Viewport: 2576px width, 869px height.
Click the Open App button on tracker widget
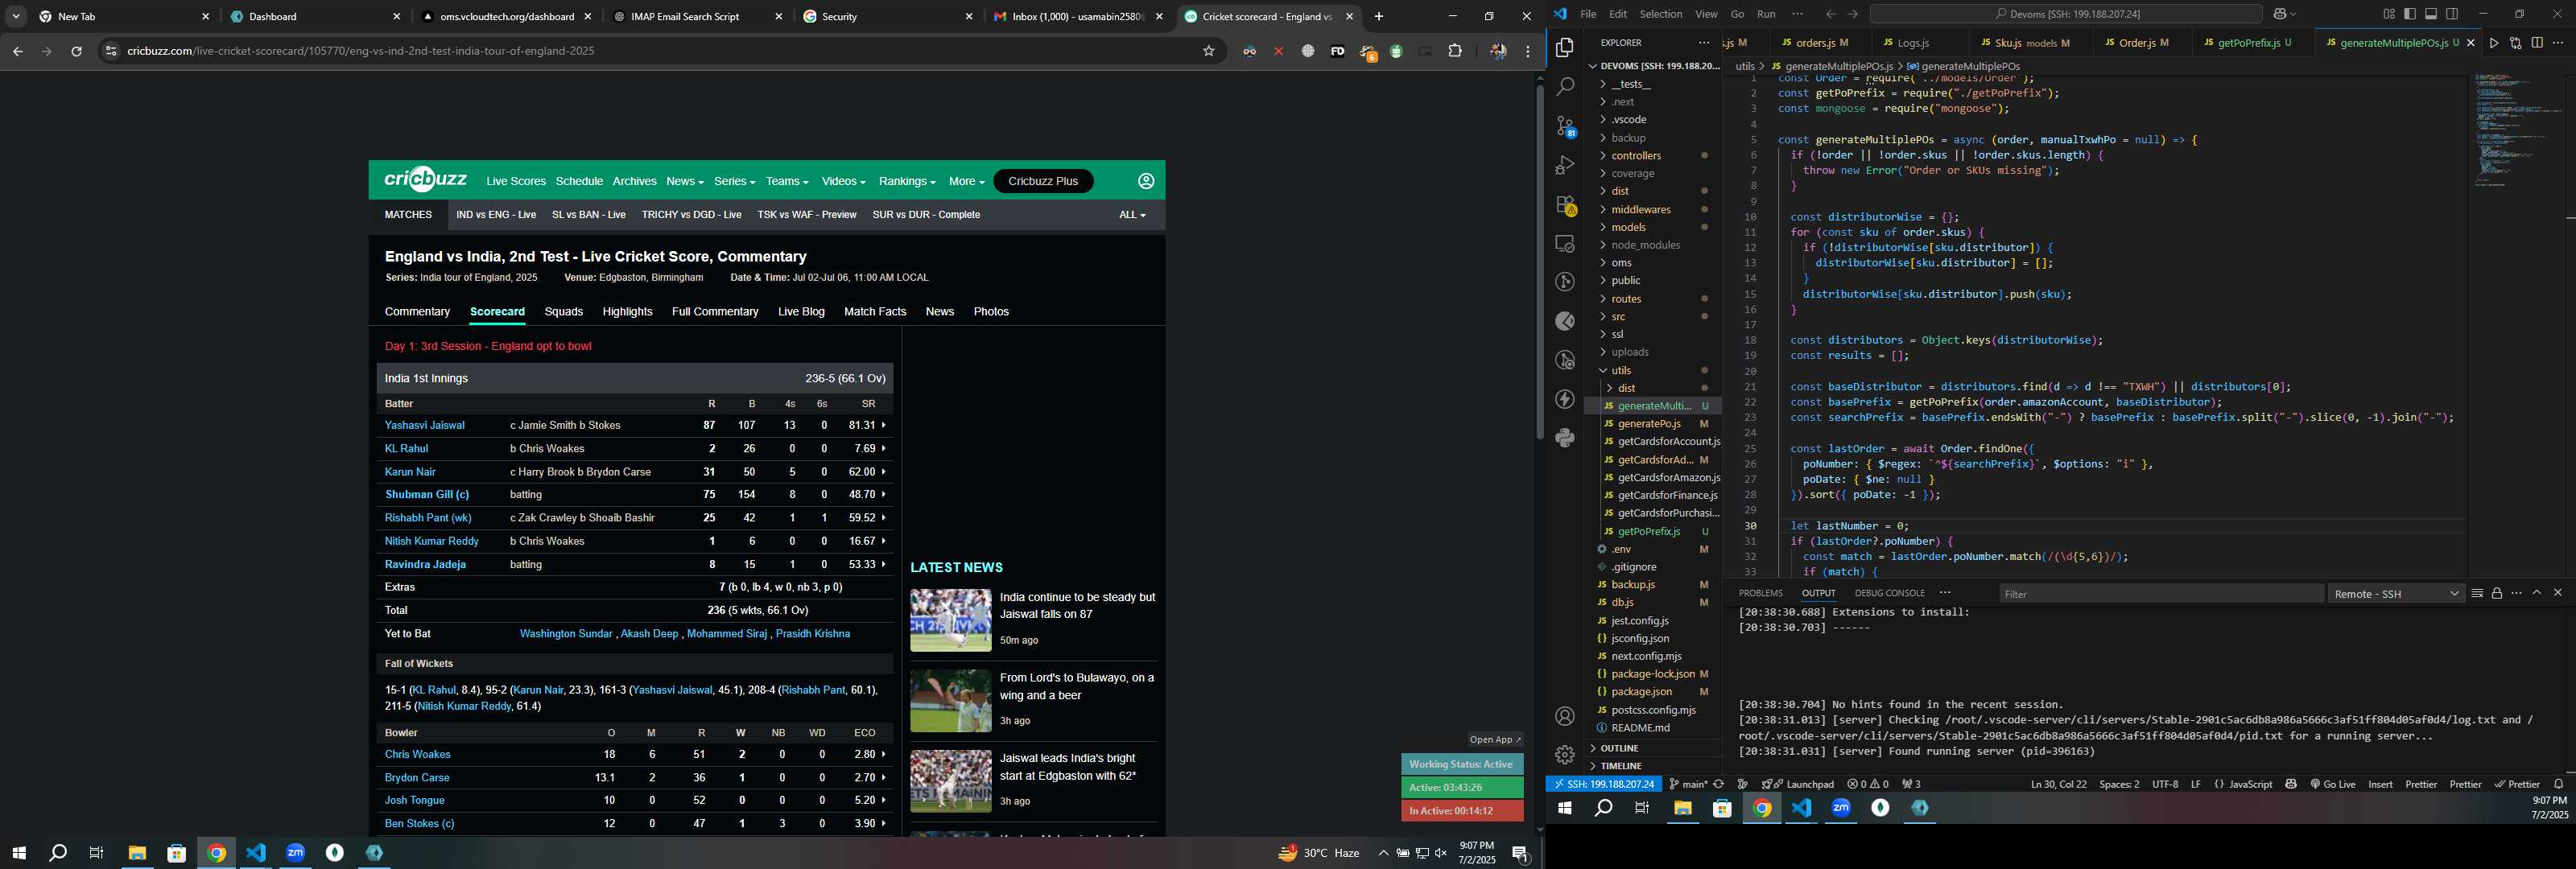(x=1495, y=740)
